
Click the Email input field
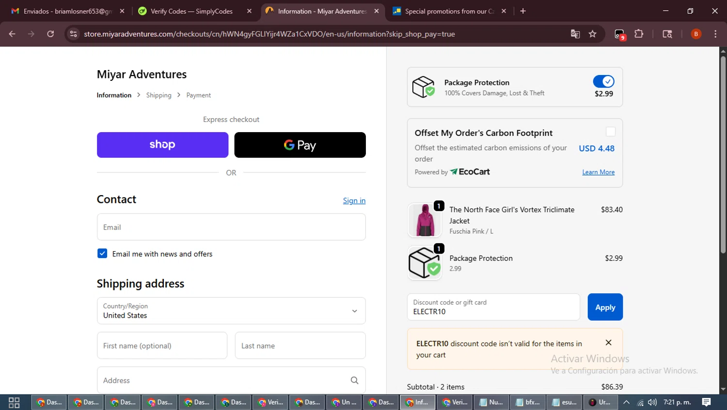[231, 227]
